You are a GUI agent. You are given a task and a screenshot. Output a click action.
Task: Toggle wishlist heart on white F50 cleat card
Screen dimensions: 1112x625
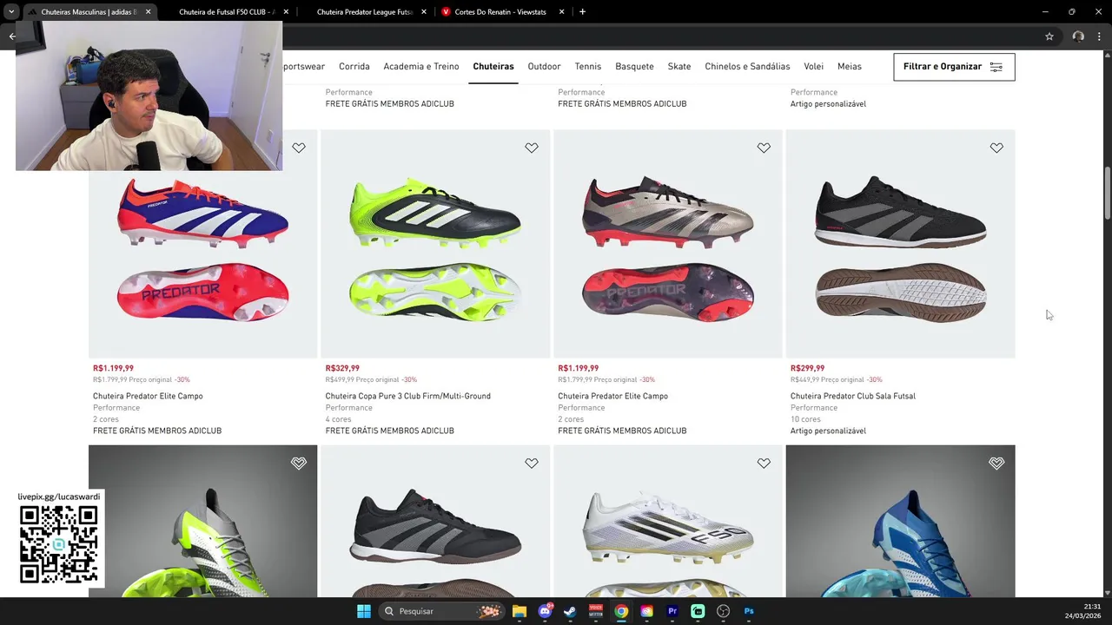pyautogui.click(x=764, y=464)
